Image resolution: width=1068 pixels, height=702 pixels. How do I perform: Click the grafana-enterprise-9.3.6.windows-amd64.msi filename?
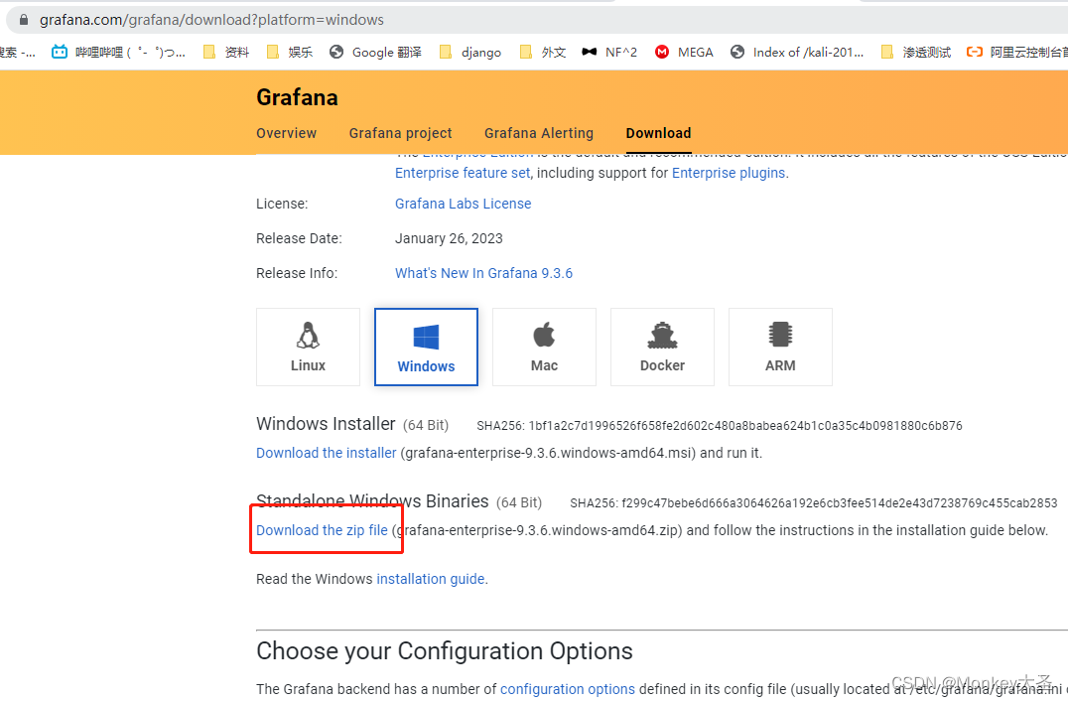point(548,453)
